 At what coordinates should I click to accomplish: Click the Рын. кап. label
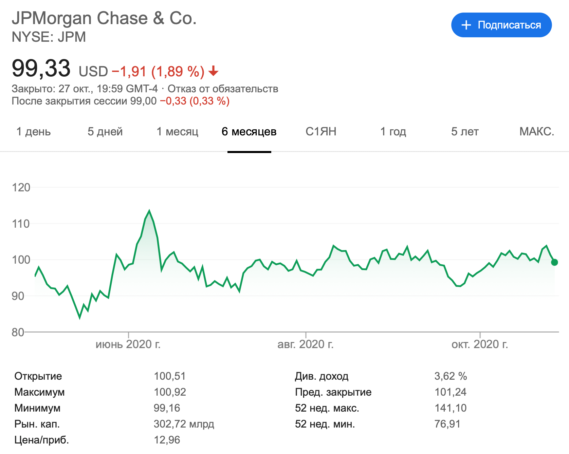(37, 424)
